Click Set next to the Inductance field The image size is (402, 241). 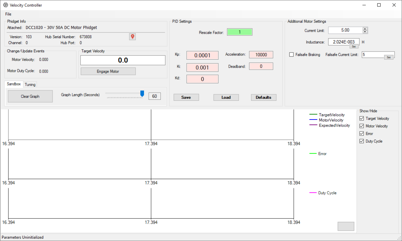(x=354, y=47)
